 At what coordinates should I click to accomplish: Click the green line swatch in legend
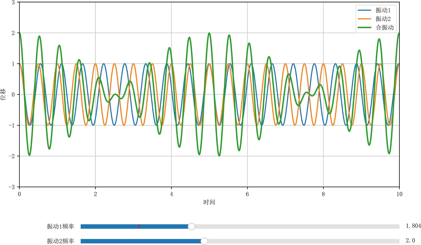(x=364, y=27)
